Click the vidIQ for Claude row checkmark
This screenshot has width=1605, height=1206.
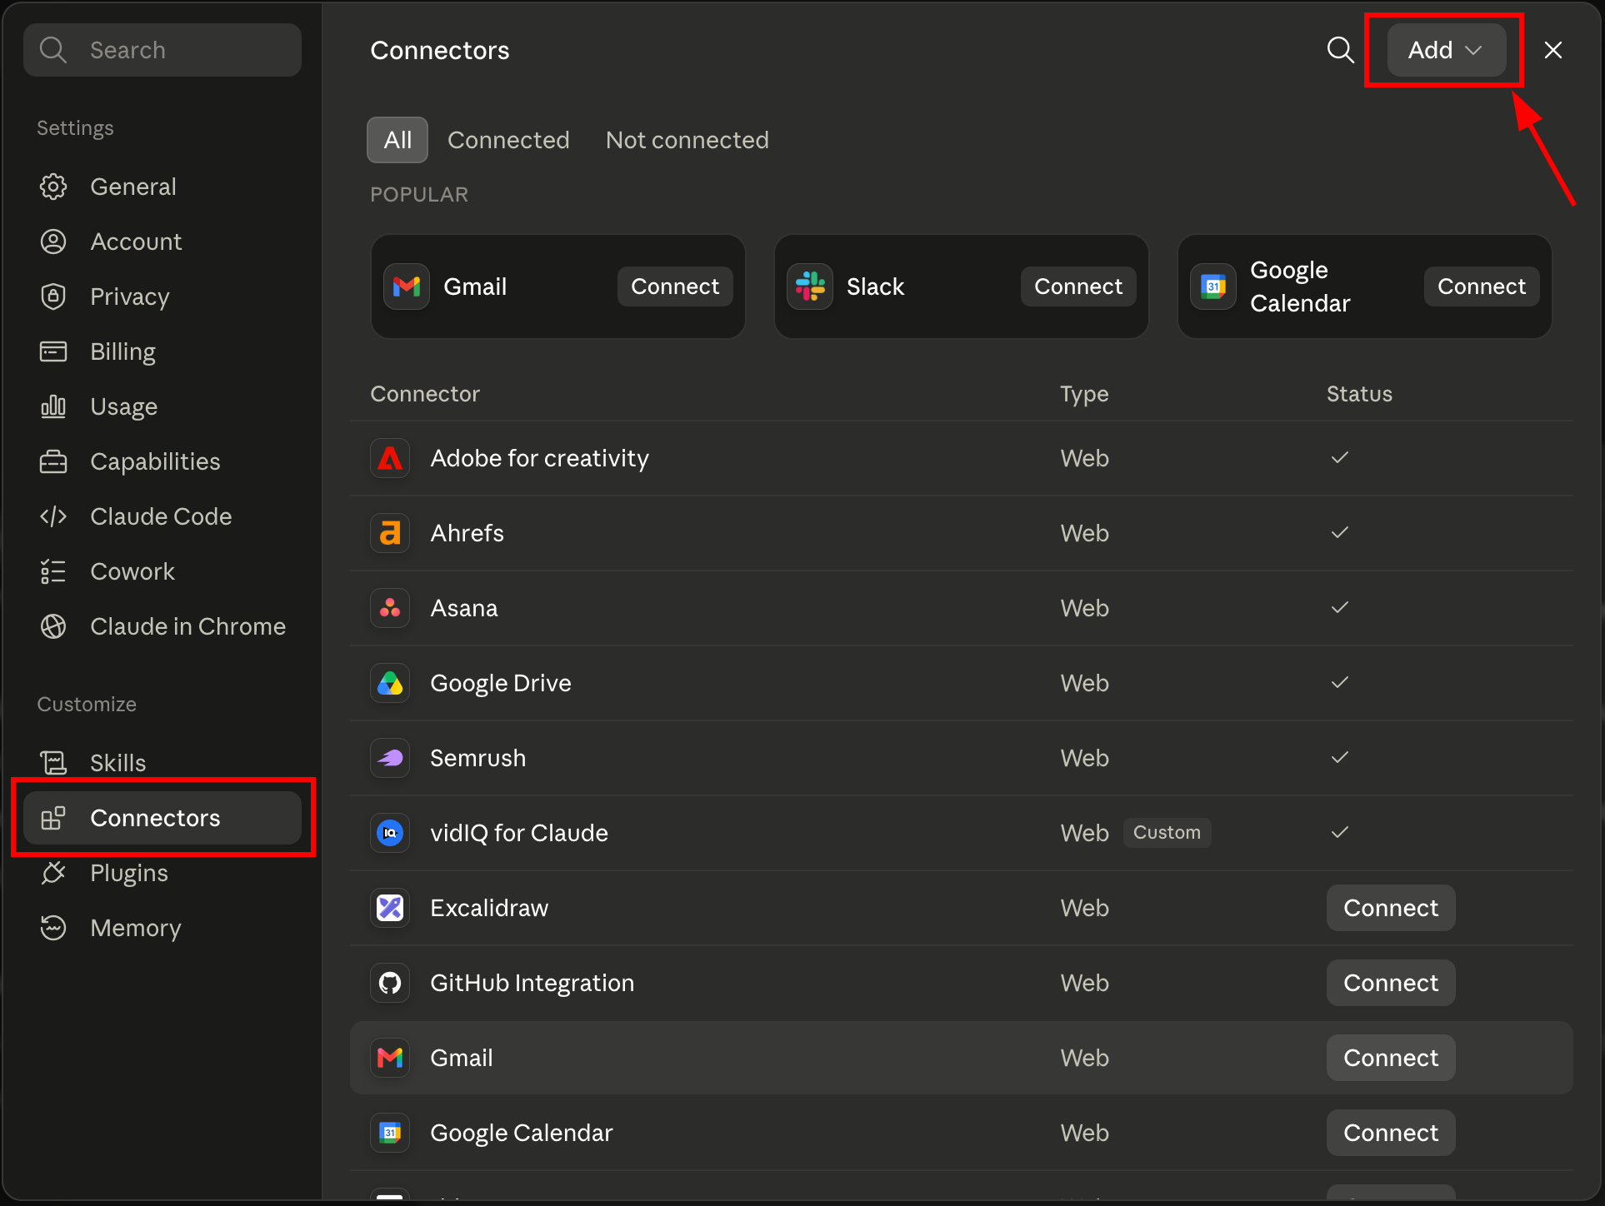pos(1340,832)
